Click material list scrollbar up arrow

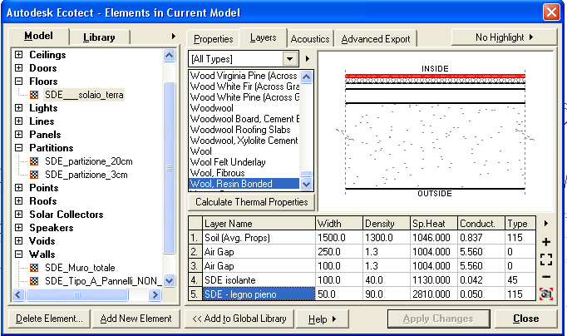pyautogui.click(x=306, y=77)
